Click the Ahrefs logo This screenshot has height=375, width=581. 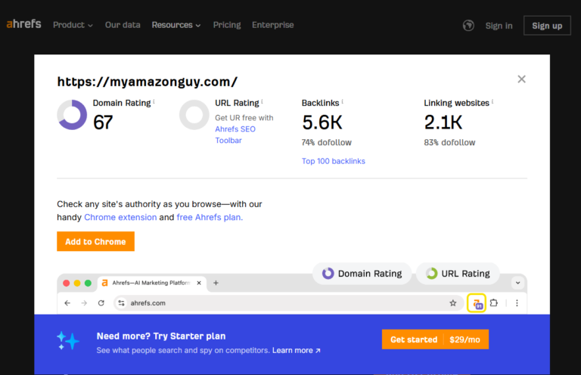23,24
